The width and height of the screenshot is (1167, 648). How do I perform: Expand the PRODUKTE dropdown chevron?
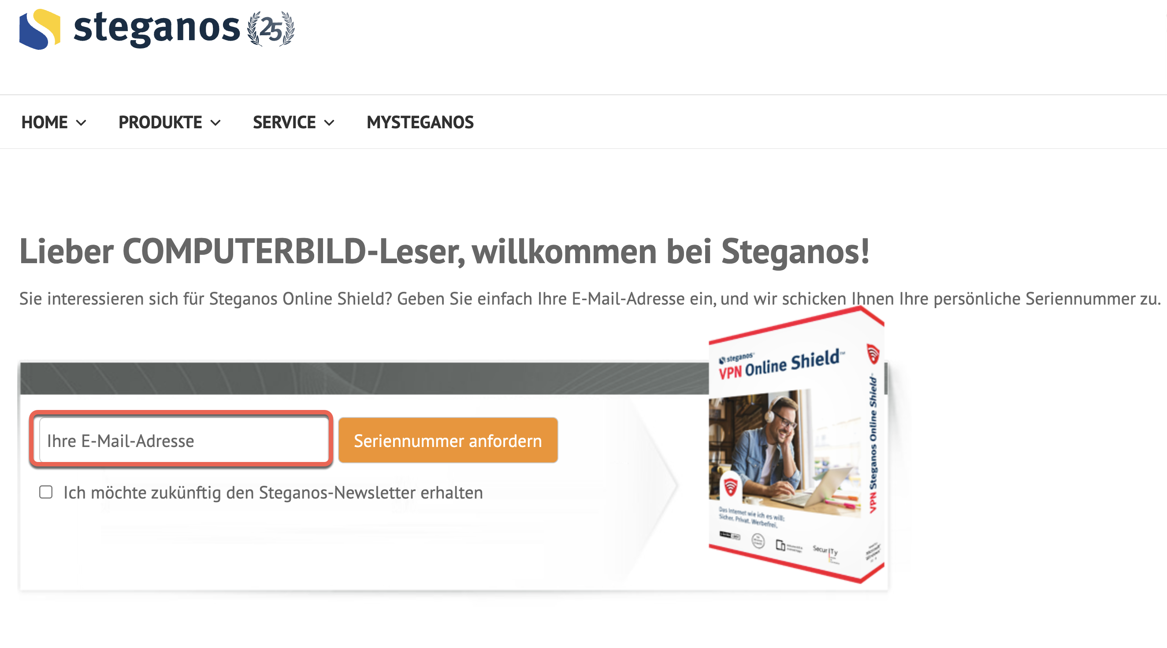coord(216,123)
